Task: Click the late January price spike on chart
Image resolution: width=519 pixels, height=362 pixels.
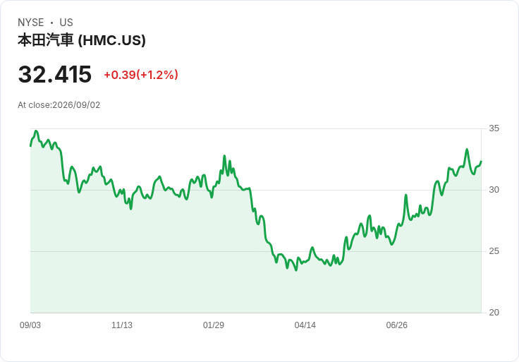Action: (224, 156)
